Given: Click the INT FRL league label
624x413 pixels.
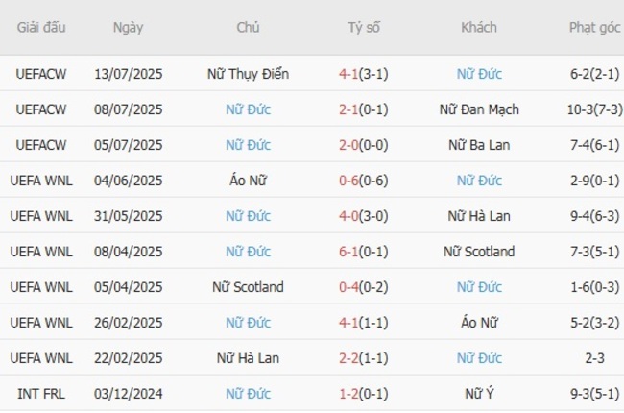Looking at the screenshot, I should pyautogui.click(x=41, y=393).
